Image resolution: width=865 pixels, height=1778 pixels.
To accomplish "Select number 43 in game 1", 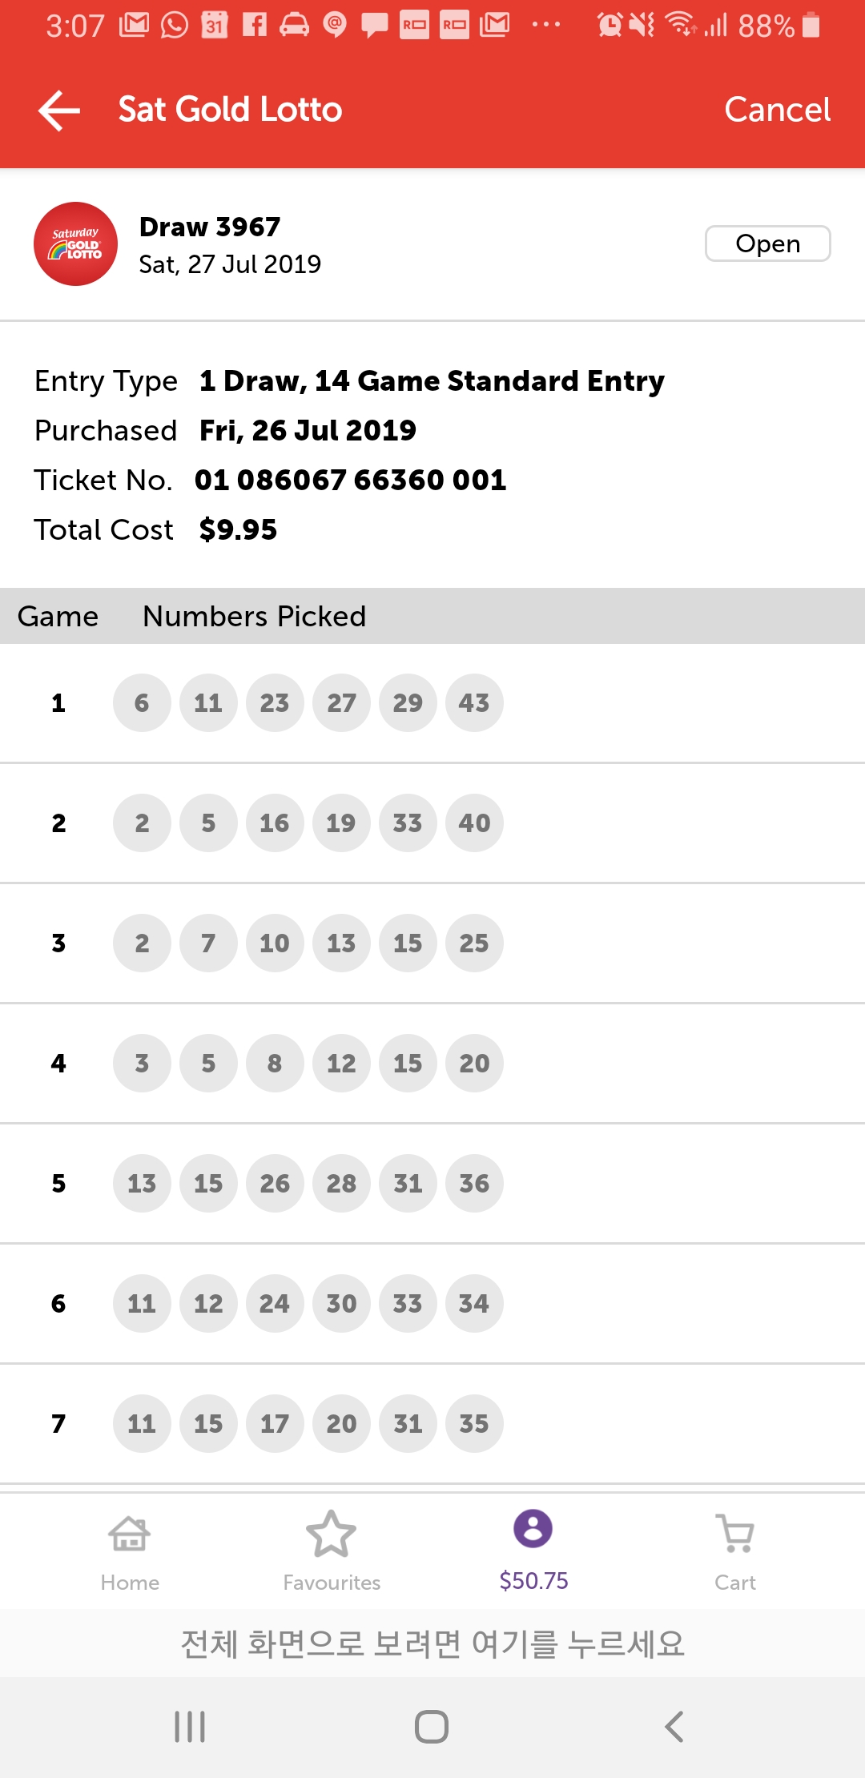I will 474,703.
